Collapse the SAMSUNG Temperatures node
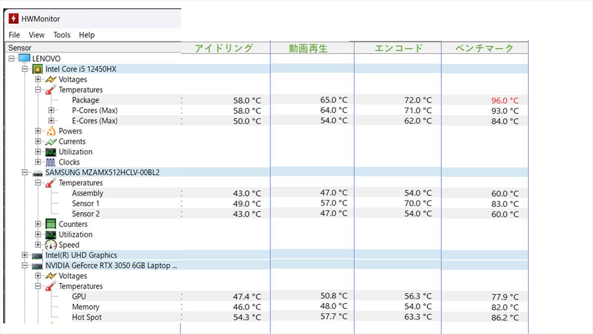Viewport: 593px width, 334px height. coord(38,183)
